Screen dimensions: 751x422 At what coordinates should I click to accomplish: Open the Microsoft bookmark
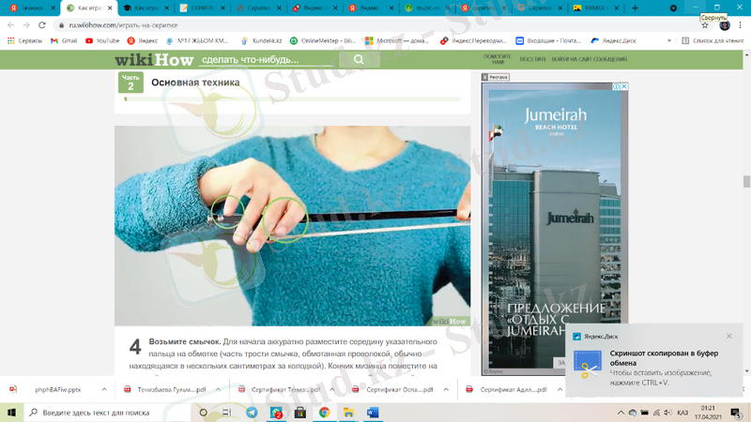[397, 40]
